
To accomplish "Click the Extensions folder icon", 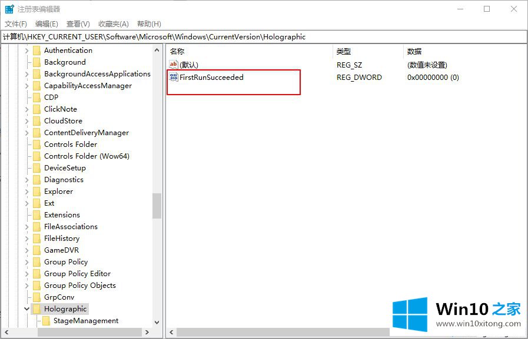I will (36, 215).
